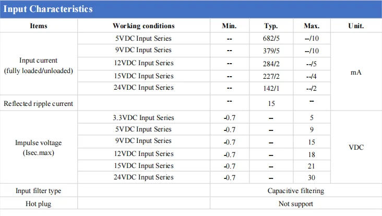Select the "Min." column header

coord(230,26)
